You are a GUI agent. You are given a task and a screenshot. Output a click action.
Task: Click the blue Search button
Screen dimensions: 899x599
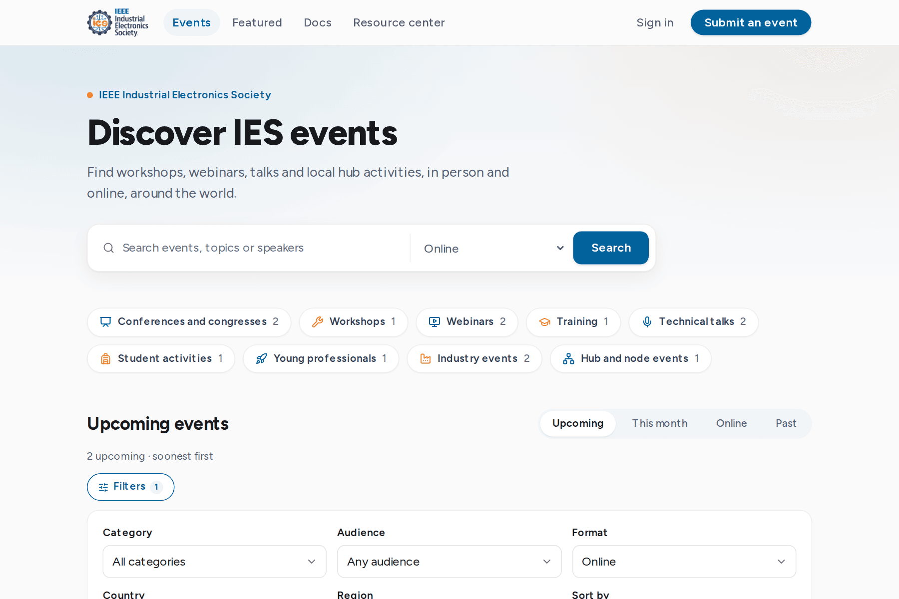coord(611,248)
